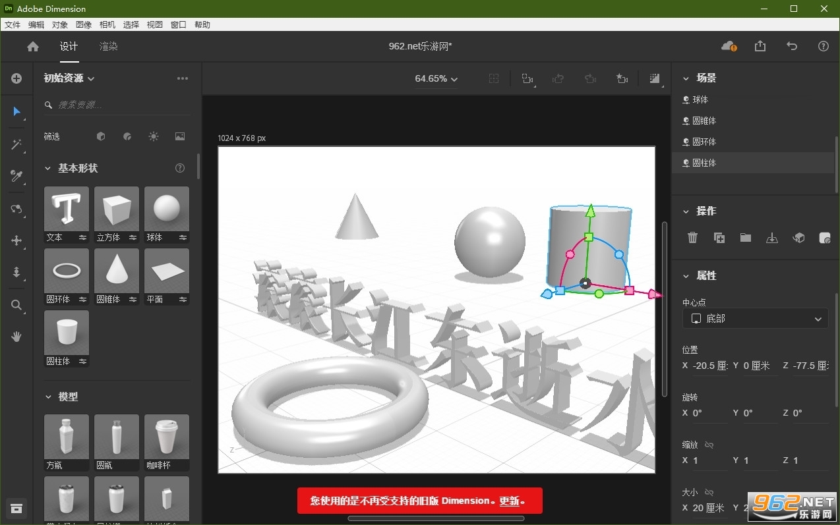This screenshot has width=840, height=525.
Task: Collapse the 操作 panel
Action: pos(686,211)
